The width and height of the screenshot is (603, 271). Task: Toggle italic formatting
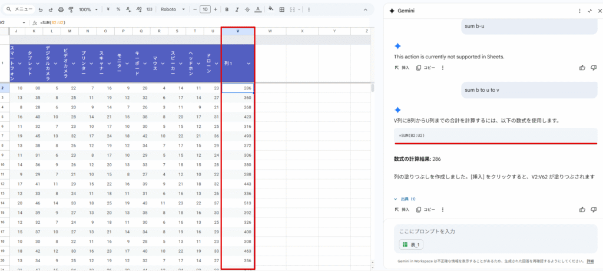pyautogui.click(x=237, y=9)
